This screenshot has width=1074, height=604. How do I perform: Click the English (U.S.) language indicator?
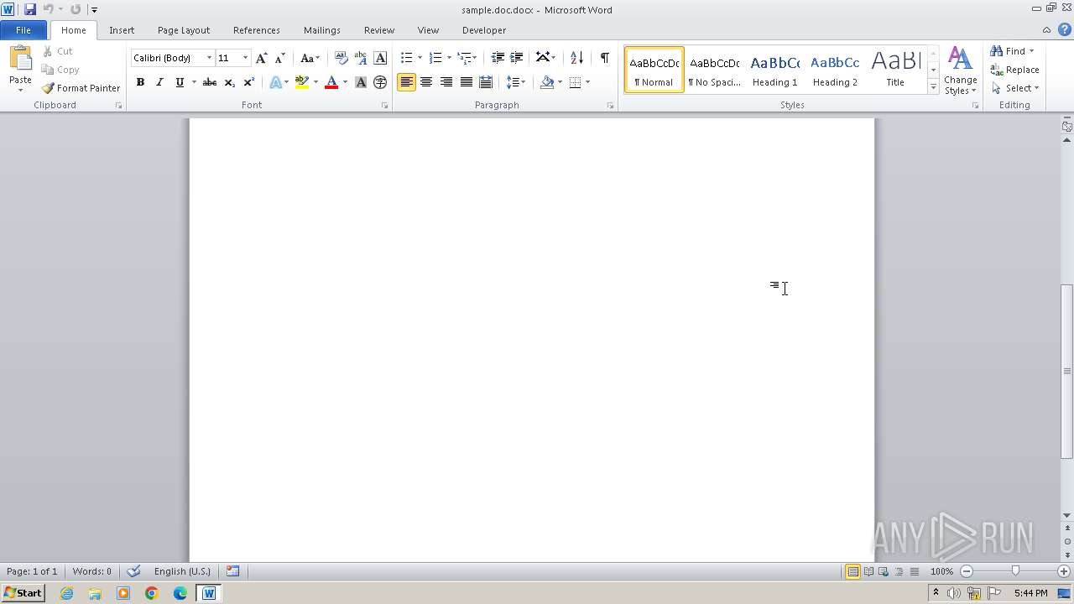[x=182, y=571]
